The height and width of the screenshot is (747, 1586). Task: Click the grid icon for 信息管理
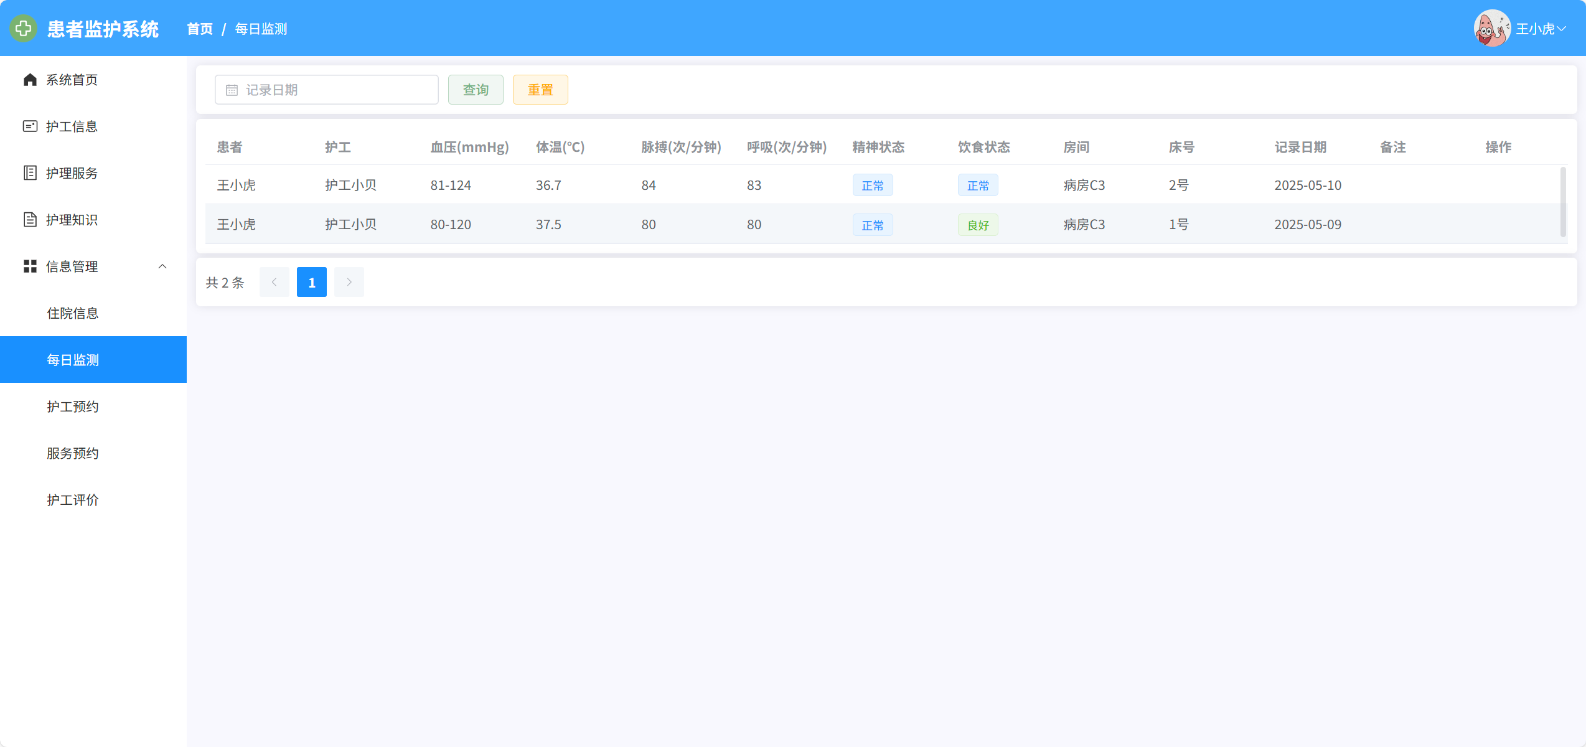tap(30, 266)
